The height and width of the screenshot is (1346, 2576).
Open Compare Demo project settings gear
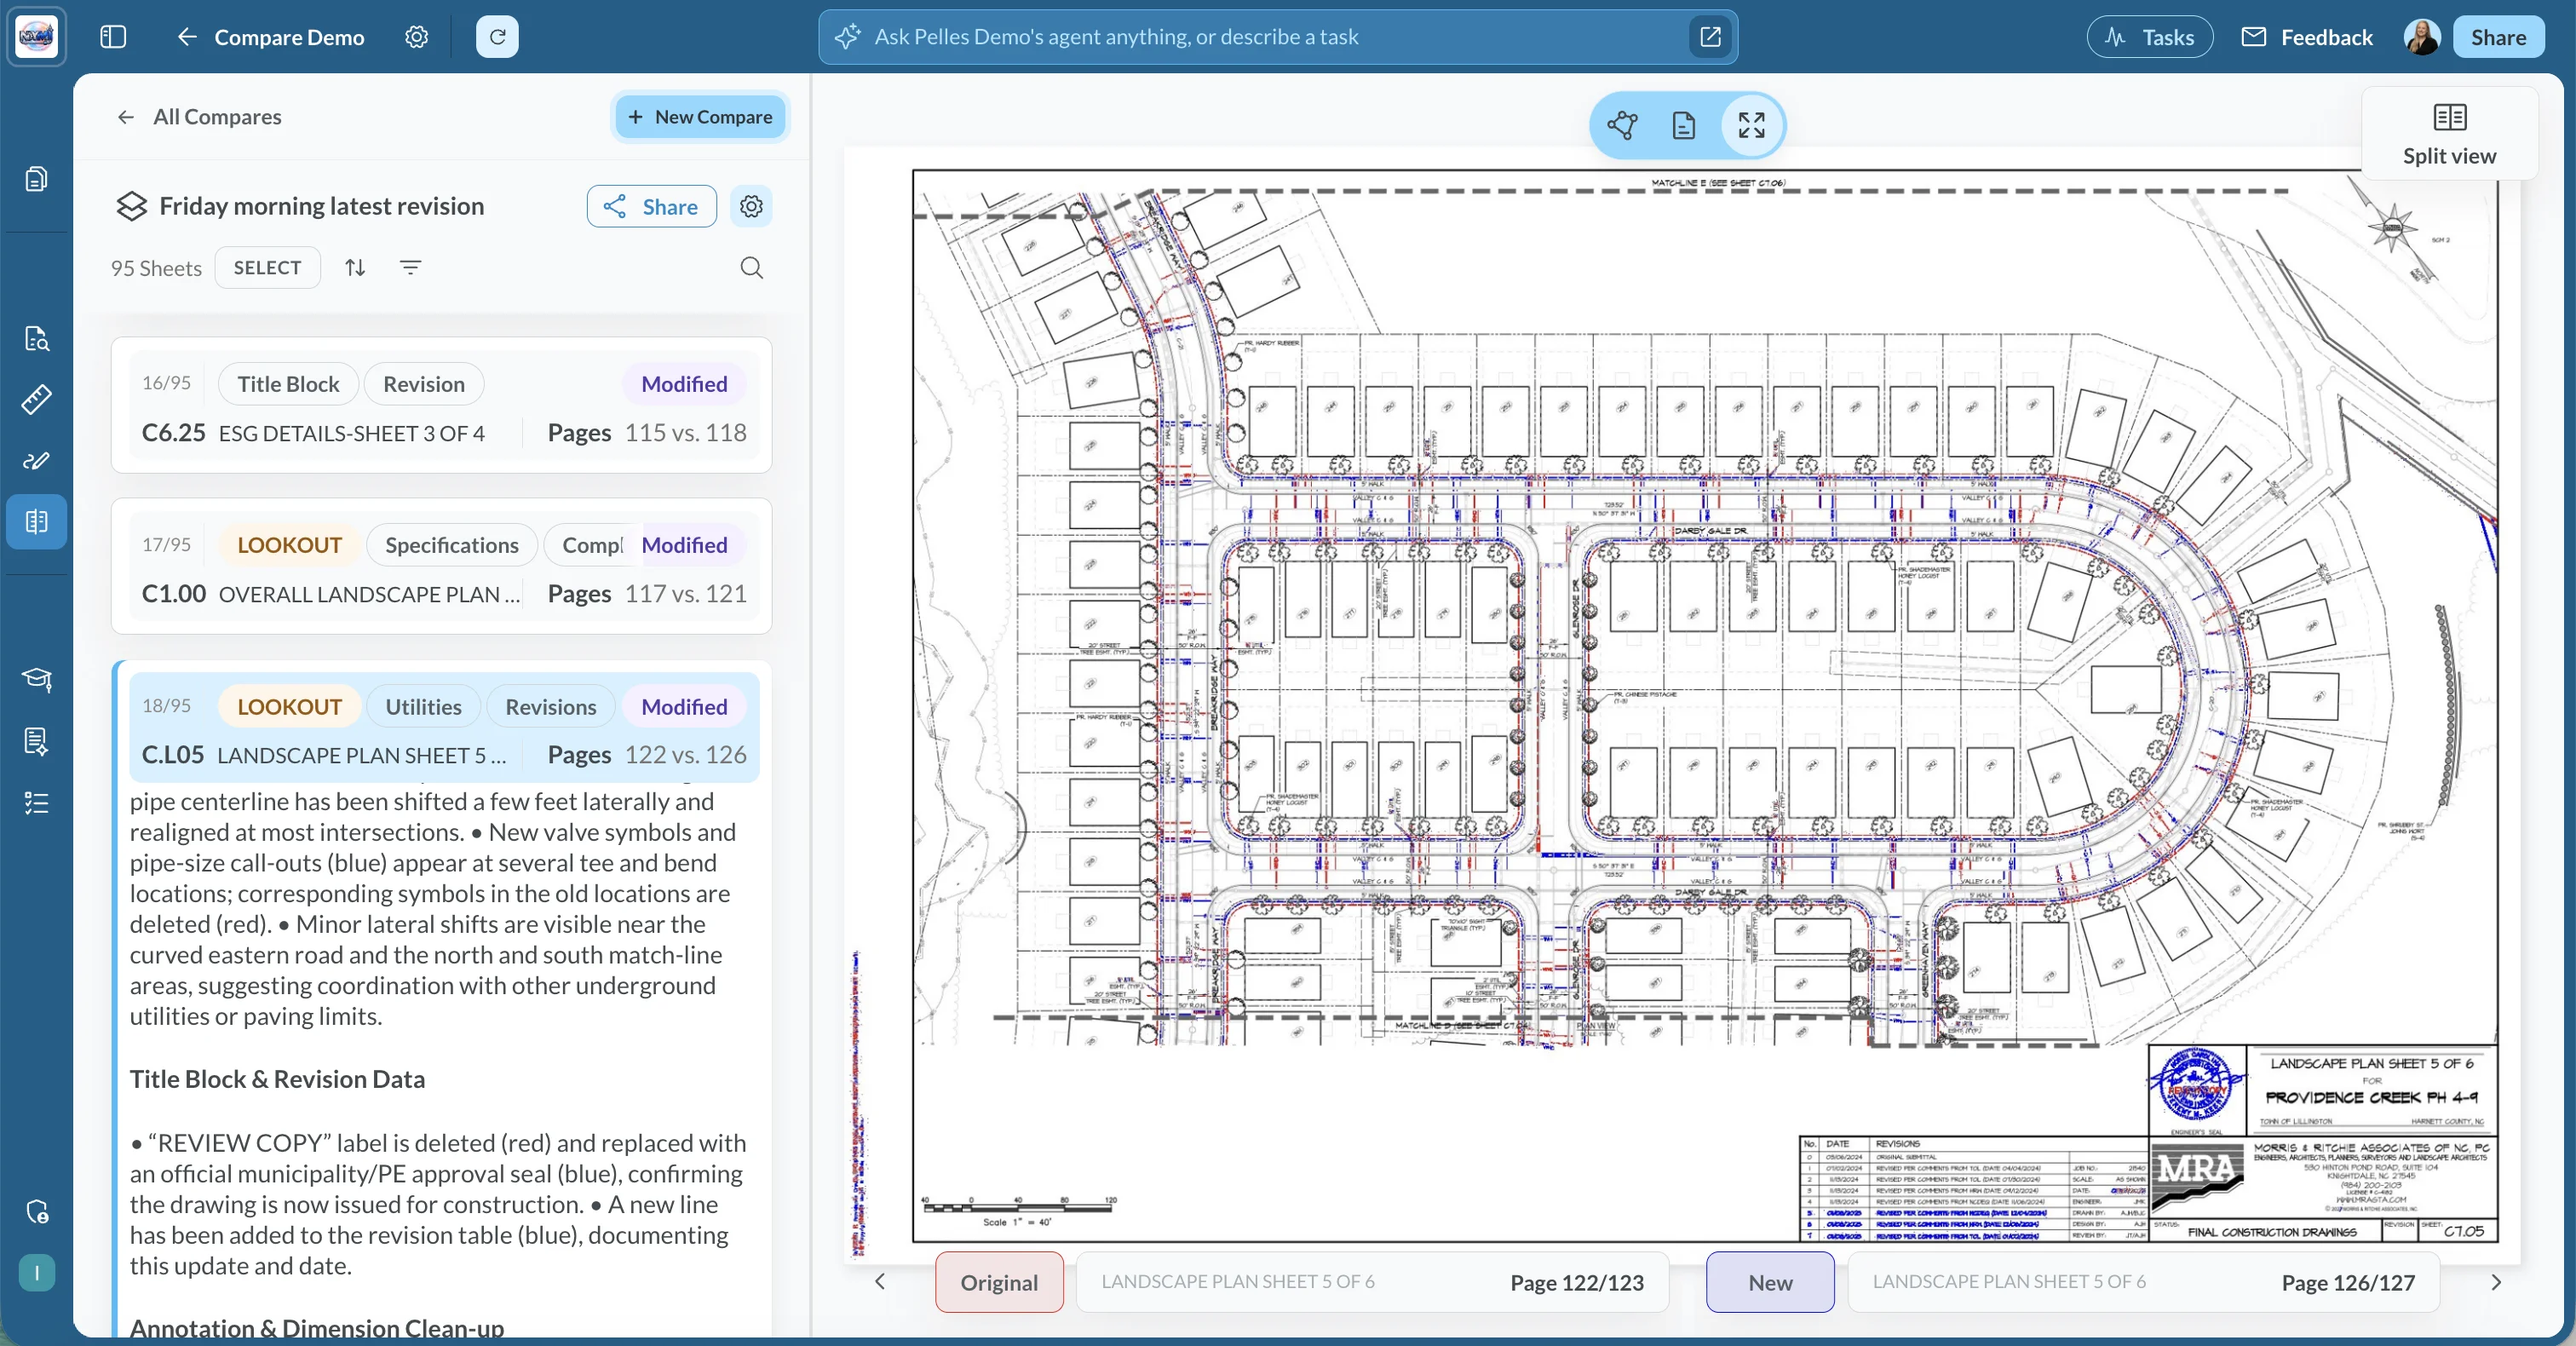pyautogui.click(x=417, y=37)
